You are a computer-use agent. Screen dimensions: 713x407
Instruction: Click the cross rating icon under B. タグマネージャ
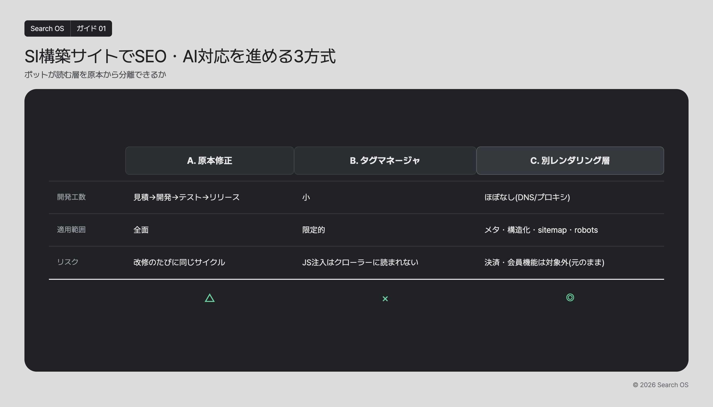click(385, 299)
